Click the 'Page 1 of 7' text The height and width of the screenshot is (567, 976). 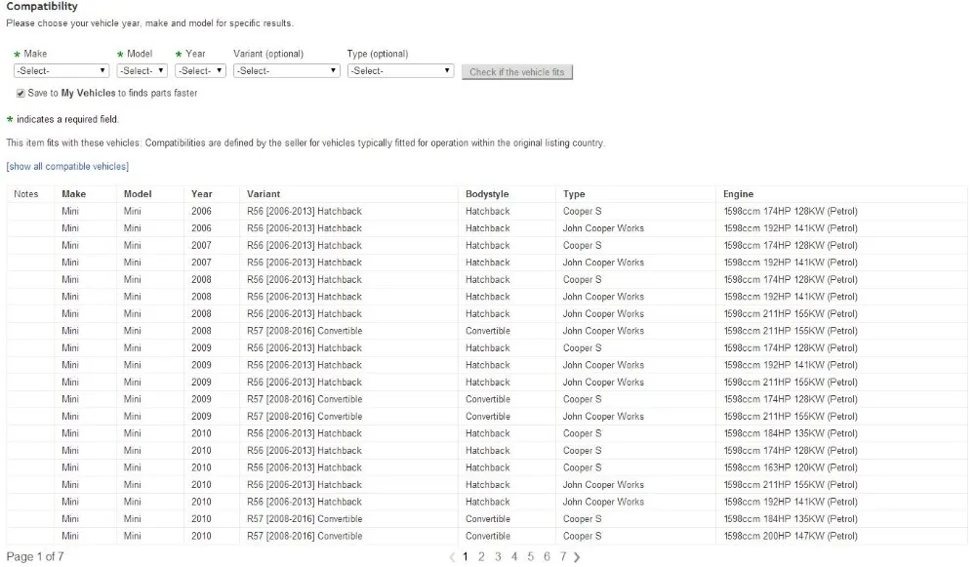tap(35, 556)
